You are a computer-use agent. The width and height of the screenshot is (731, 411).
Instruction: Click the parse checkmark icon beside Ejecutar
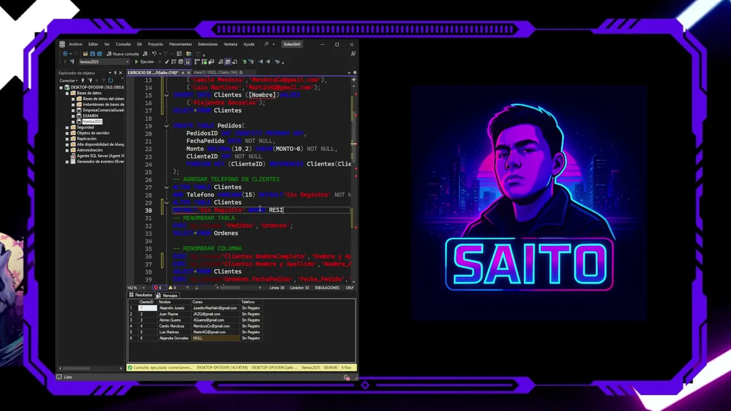(166, 62)
